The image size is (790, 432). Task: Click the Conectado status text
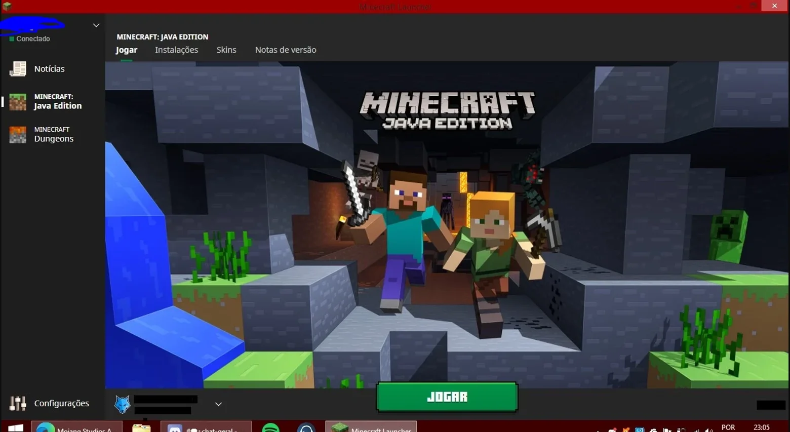point(33,39)
